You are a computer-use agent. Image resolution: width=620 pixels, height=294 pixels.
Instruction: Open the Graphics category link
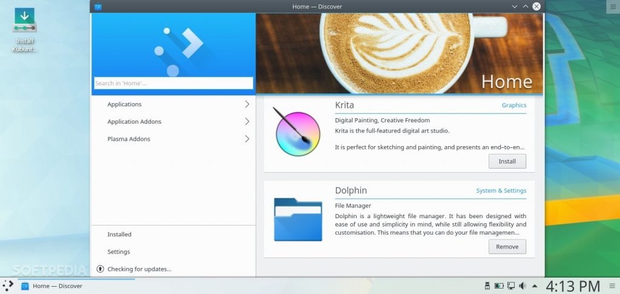pos(513,105)
